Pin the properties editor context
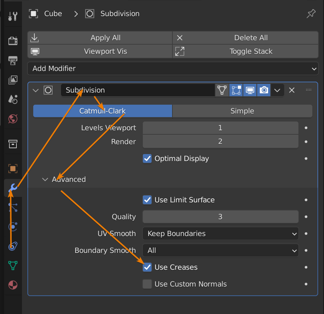This screenshot has width=324, height=314. coord(311,14)
